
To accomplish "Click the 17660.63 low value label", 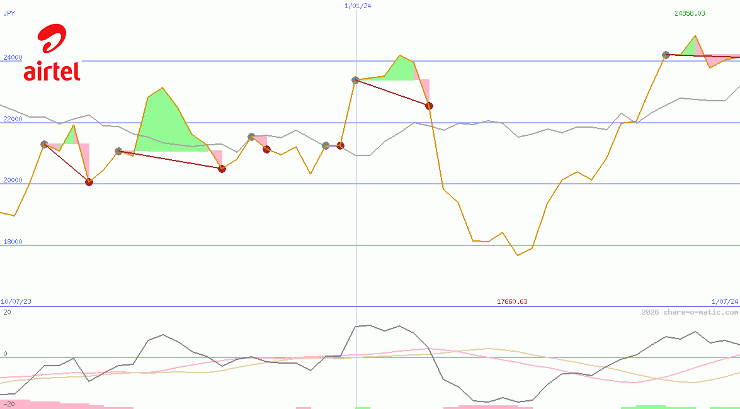I will point(512,301).
